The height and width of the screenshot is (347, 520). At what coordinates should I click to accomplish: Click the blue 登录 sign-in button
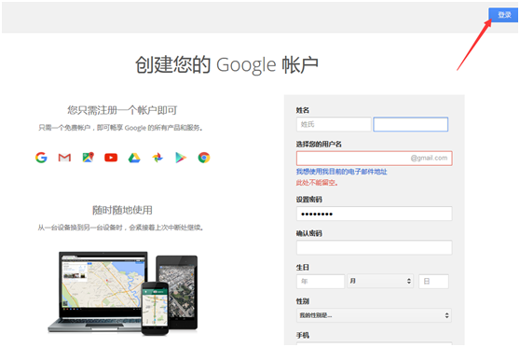(503, 15)
